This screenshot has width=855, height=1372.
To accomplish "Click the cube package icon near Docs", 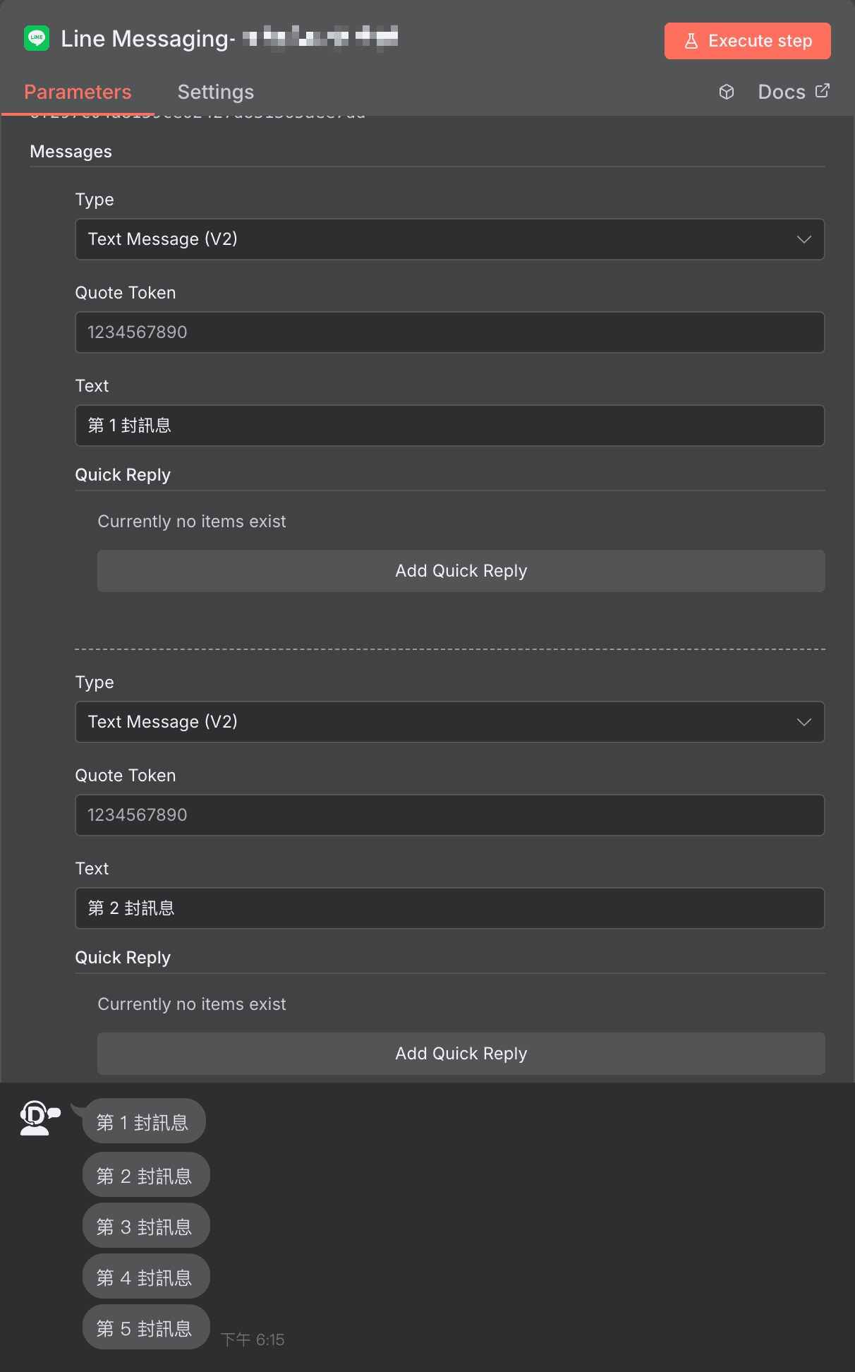I will (727, 92).
